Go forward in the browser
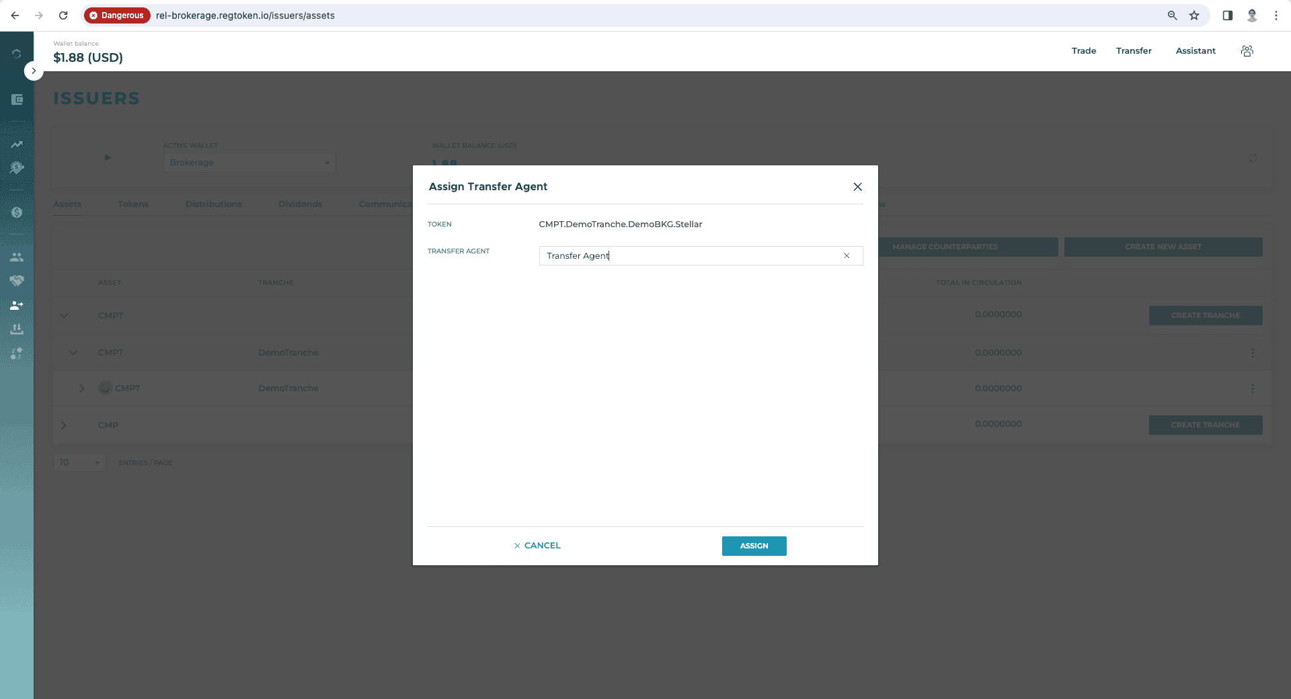1291x699 pixels. point(39,15)
